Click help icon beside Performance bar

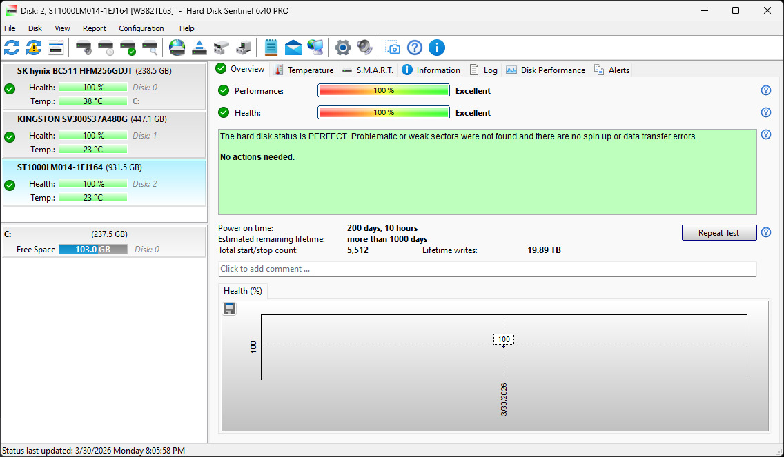(x=765, y=90)
